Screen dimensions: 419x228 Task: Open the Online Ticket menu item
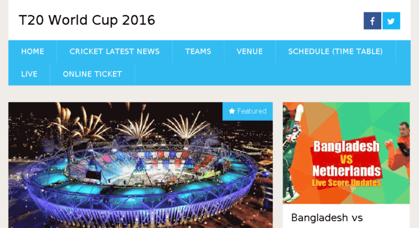coord(92,74)
